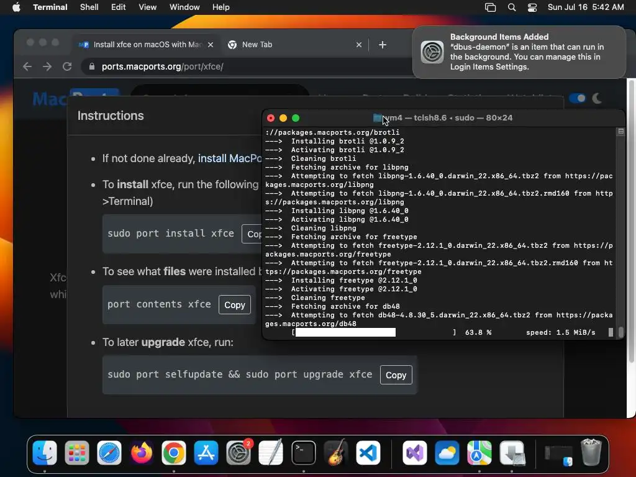The height and width of the screenshot is (477, 636).
Task: Open the View menu
Action: pos(148,7)
